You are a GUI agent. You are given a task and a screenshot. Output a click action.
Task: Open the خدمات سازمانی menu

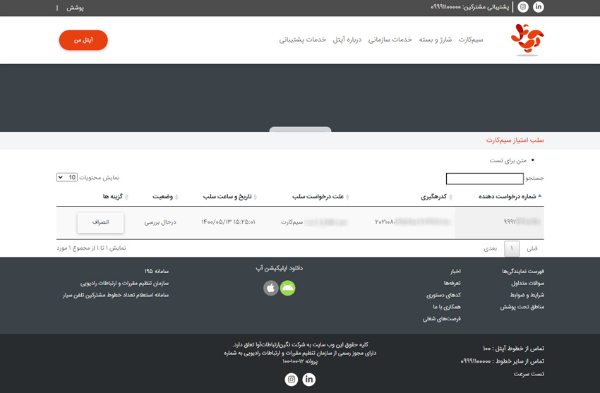[x=390, y=40]
